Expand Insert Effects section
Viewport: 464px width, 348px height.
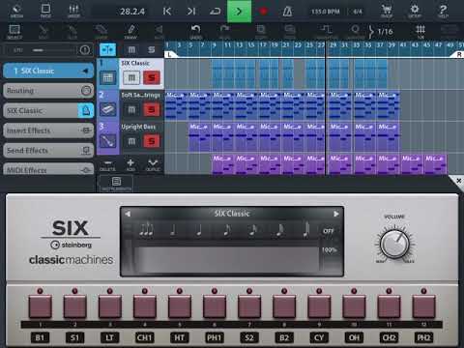tap(48, 130)
